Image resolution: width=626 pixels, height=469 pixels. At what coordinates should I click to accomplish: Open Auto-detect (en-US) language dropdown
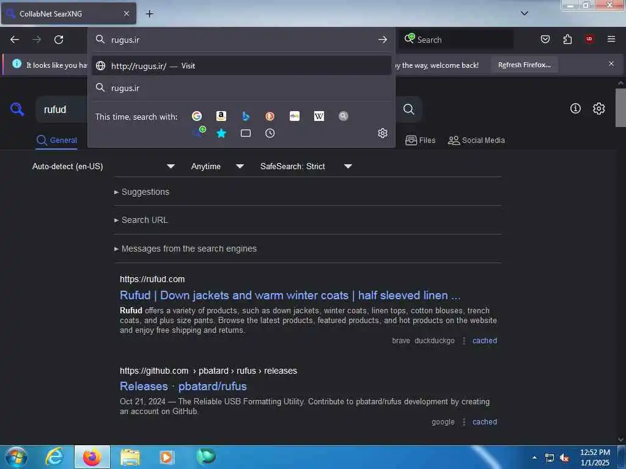[x=103, y=166]
